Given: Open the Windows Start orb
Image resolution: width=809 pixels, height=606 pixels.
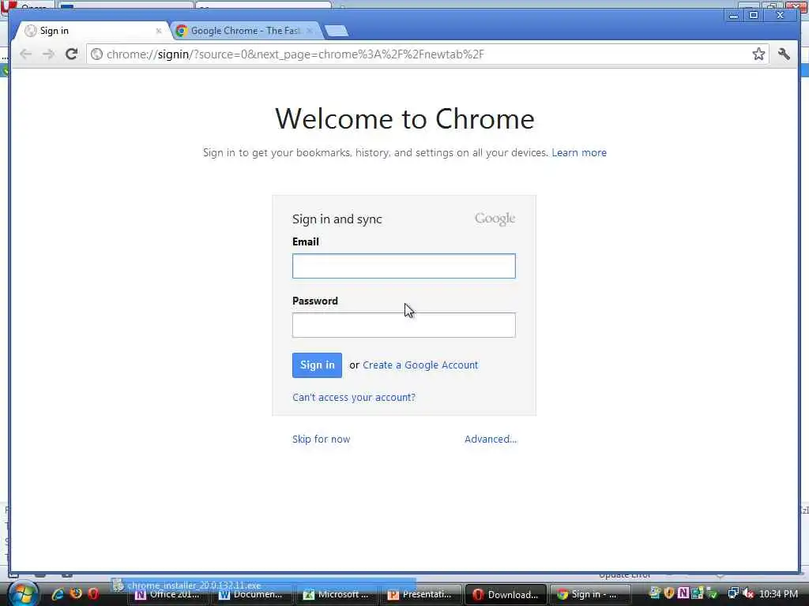Looking at the screenshot, I should [23, 593].
